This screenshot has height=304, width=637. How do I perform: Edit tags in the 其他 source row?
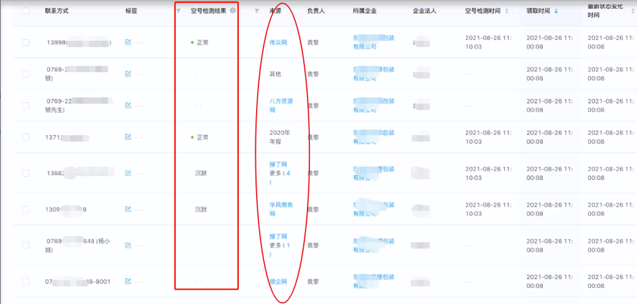[x=128, y=74]
